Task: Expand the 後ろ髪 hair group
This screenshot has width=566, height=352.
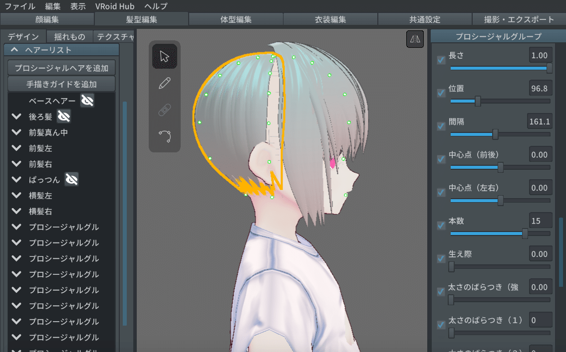Action: [x=16, y=116]
